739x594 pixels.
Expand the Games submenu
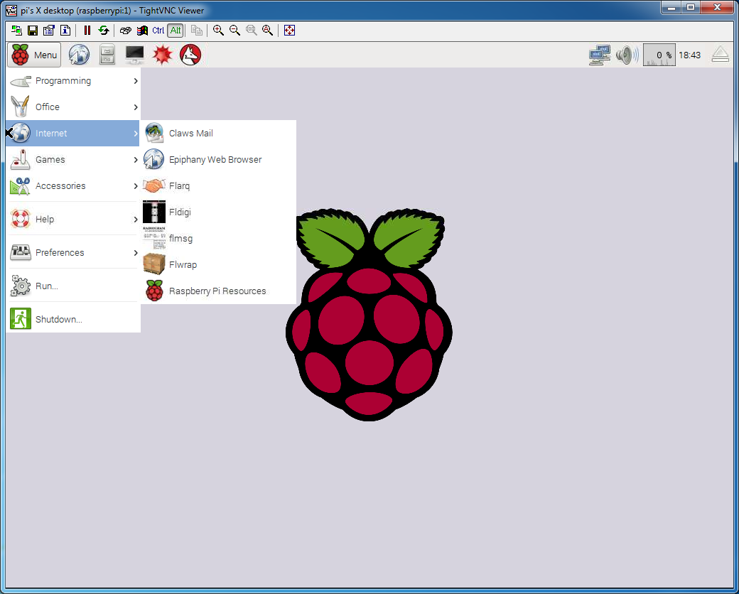pos(73,160)
